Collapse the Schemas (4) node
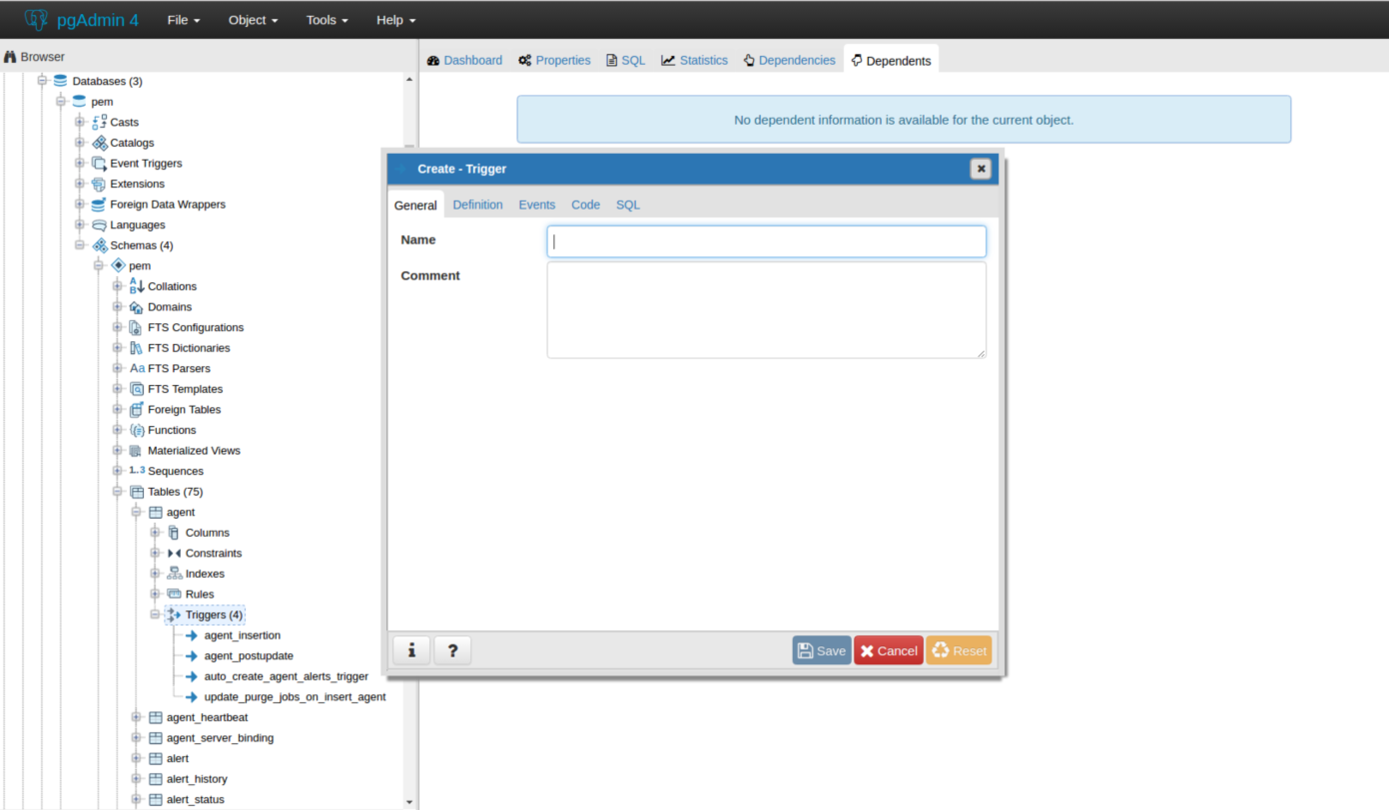The image size is (1389, 810). click(80, 245)
